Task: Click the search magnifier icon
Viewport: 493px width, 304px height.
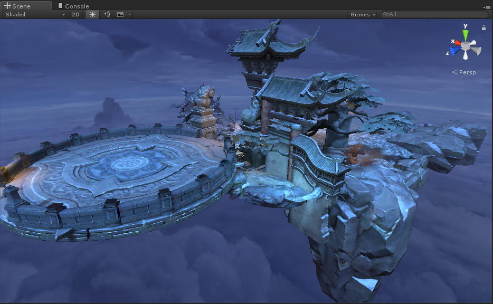Action: [385, 14]
